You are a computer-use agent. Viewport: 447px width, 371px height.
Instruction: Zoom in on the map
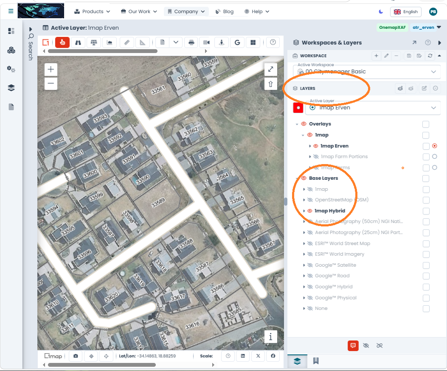tap(51, 69)
